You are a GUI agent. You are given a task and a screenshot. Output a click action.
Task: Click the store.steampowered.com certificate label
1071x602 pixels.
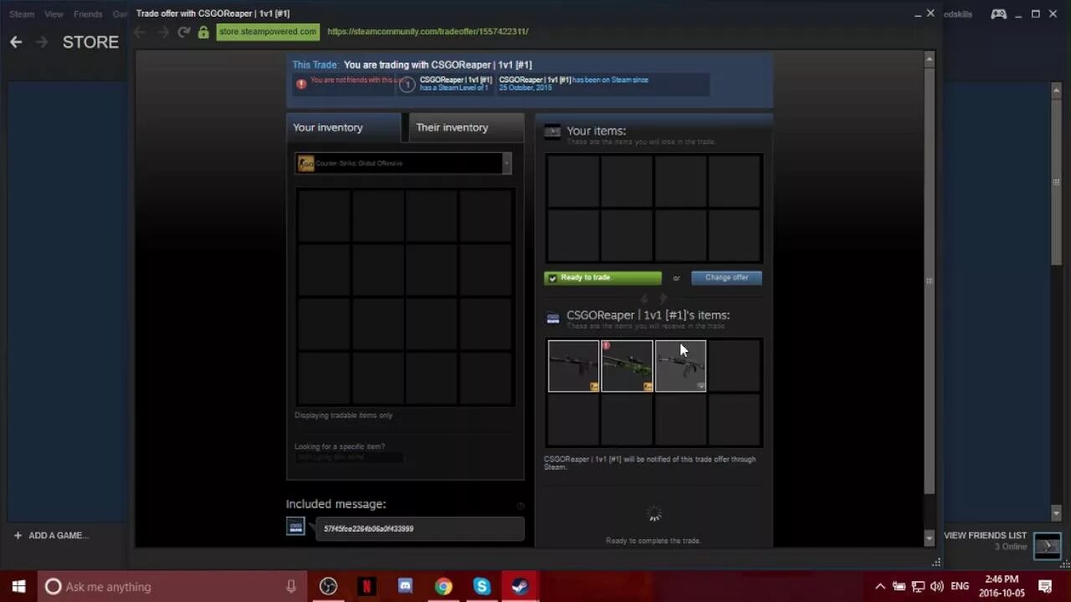[x=268, y=32]
